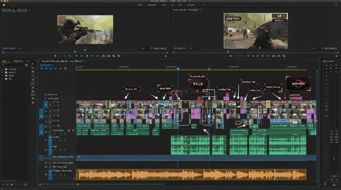Choose the Rectangle shape tool
This screenshot has height=190, width=341.
coord(33,84)
